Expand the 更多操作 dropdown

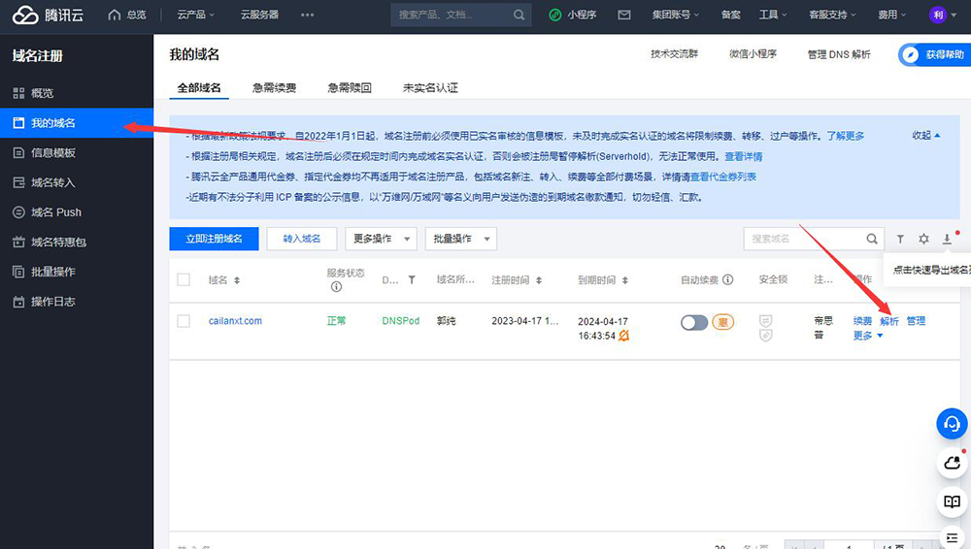click(382, 239)
